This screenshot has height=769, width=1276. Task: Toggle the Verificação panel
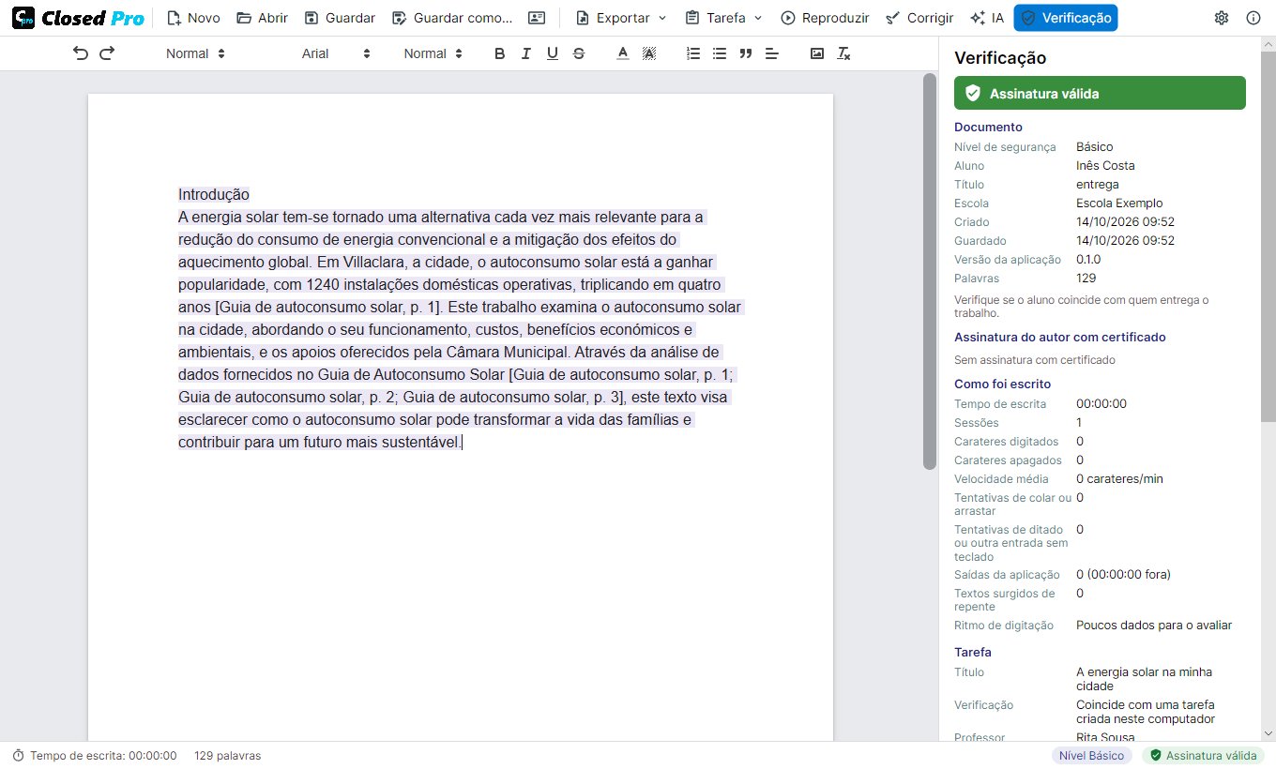[1065, 18]
